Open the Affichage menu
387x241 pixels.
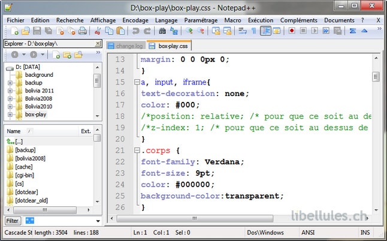(x=103, y=20)
